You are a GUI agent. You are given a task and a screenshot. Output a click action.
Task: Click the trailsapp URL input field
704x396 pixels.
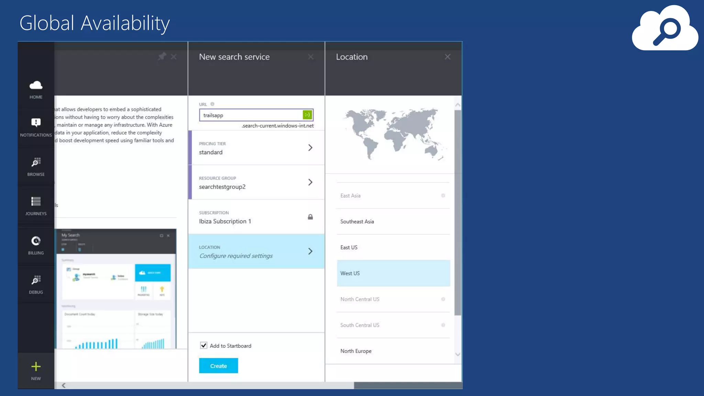pos(251,115)
